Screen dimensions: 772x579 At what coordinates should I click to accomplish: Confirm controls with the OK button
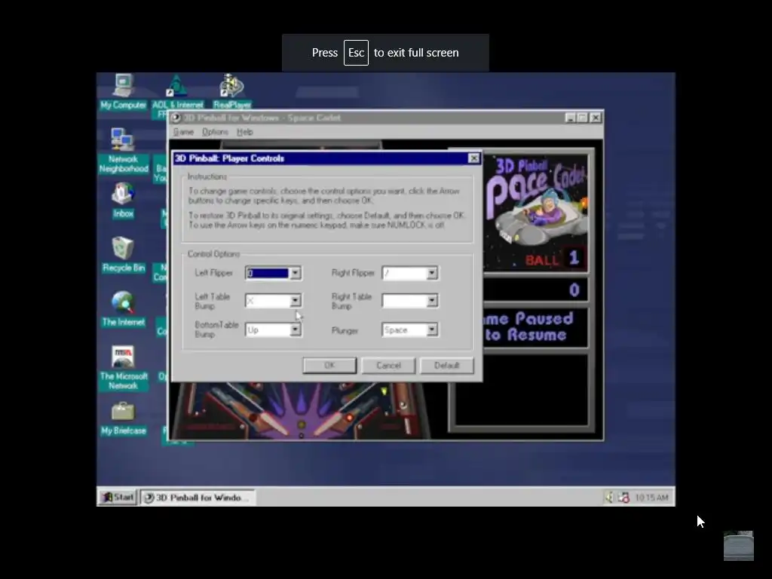(329, 366)
